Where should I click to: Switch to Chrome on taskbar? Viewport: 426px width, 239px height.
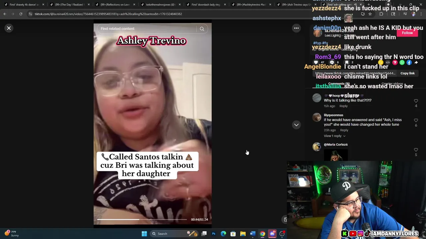262,234
